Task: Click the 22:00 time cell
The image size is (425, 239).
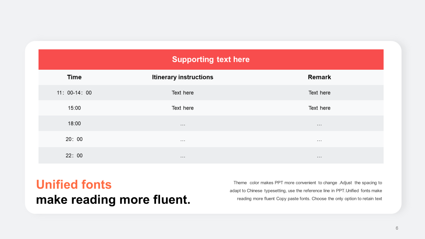Action: click(74, 155)
